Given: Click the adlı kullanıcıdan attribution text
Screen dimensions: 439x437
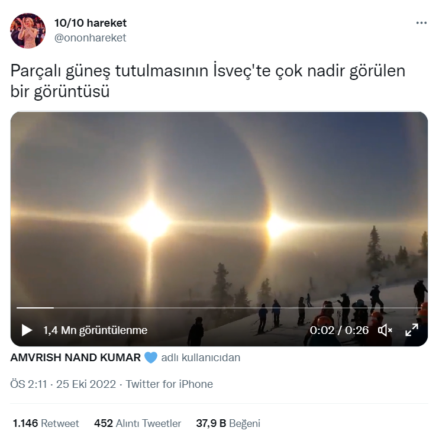Looking at the screenshot, I should point(201,358).
